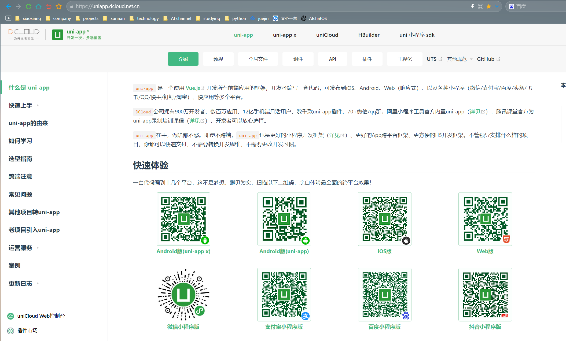Click the DCloud logo
Viewport: 566px width, 341px height.
[x=24, y=34]
